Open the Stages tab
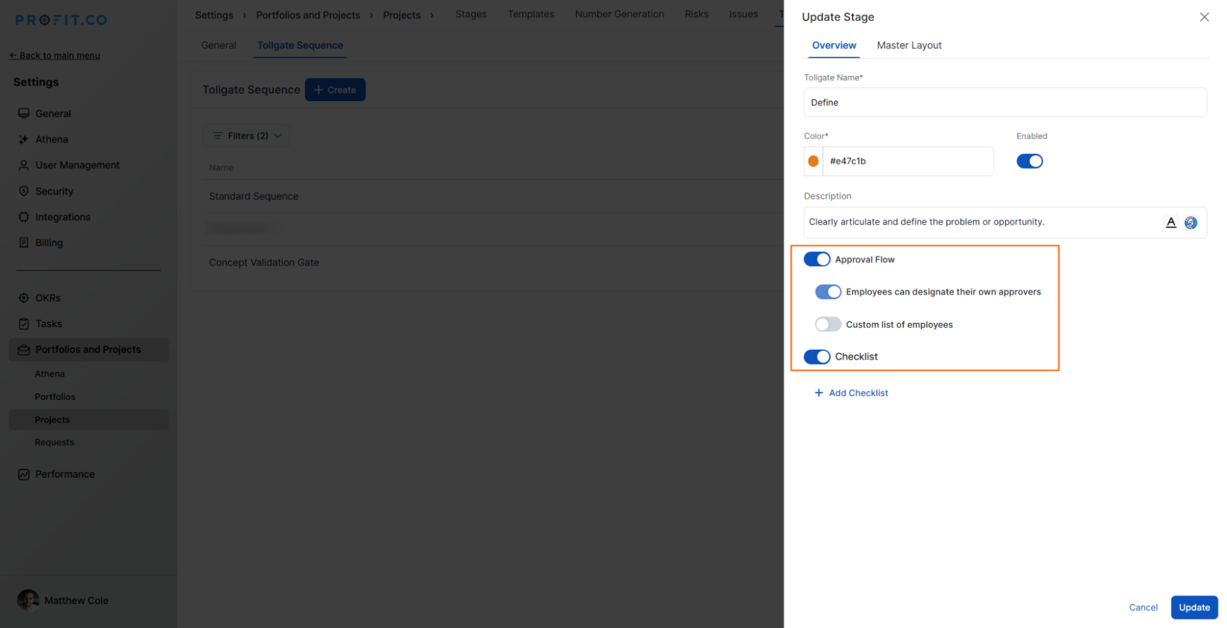Viewport: 1227px width, 628px height. pos(471,14)
